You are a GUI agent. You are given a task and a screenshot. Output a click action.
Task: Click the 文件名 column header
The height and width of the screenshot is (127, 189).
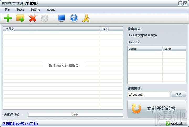click(x=52, y=29)
